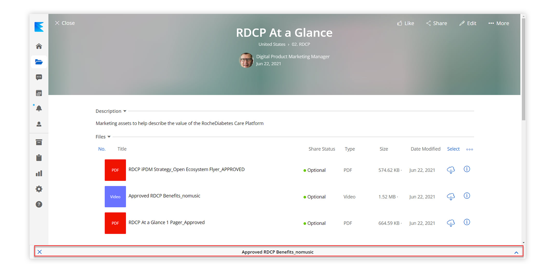Image resolution: width=555 pixels, height=274 pixels.
Task: Click scrollbar down arrow
Action: pos(523,243)
